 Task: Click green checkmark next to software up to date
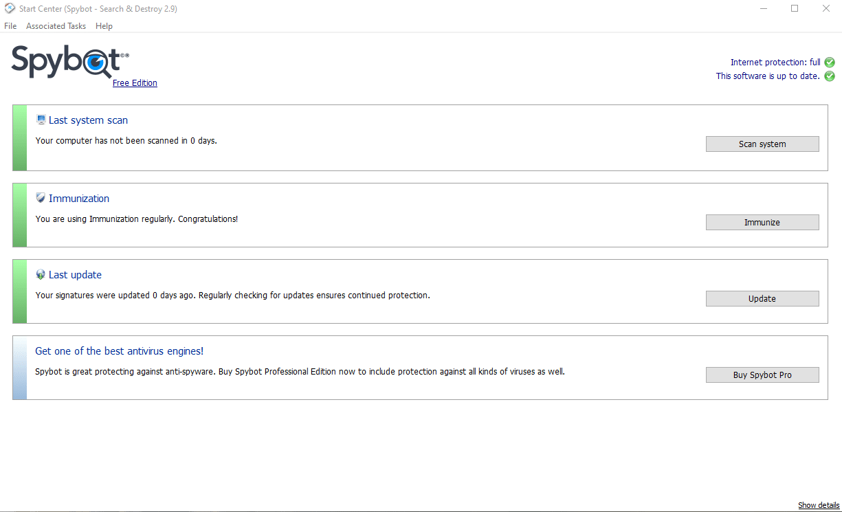tap(830, 76)
